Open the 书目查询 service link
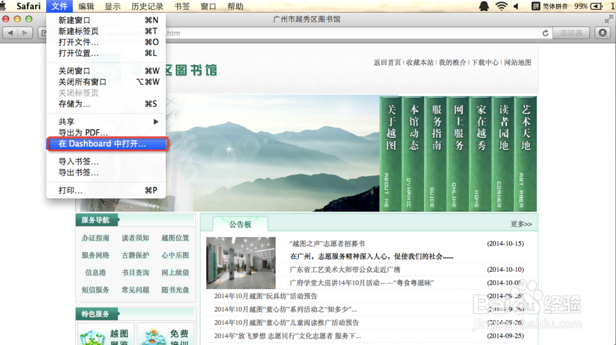Image resolution: width=616 pixels, height=345 pixels. [135, 272]
